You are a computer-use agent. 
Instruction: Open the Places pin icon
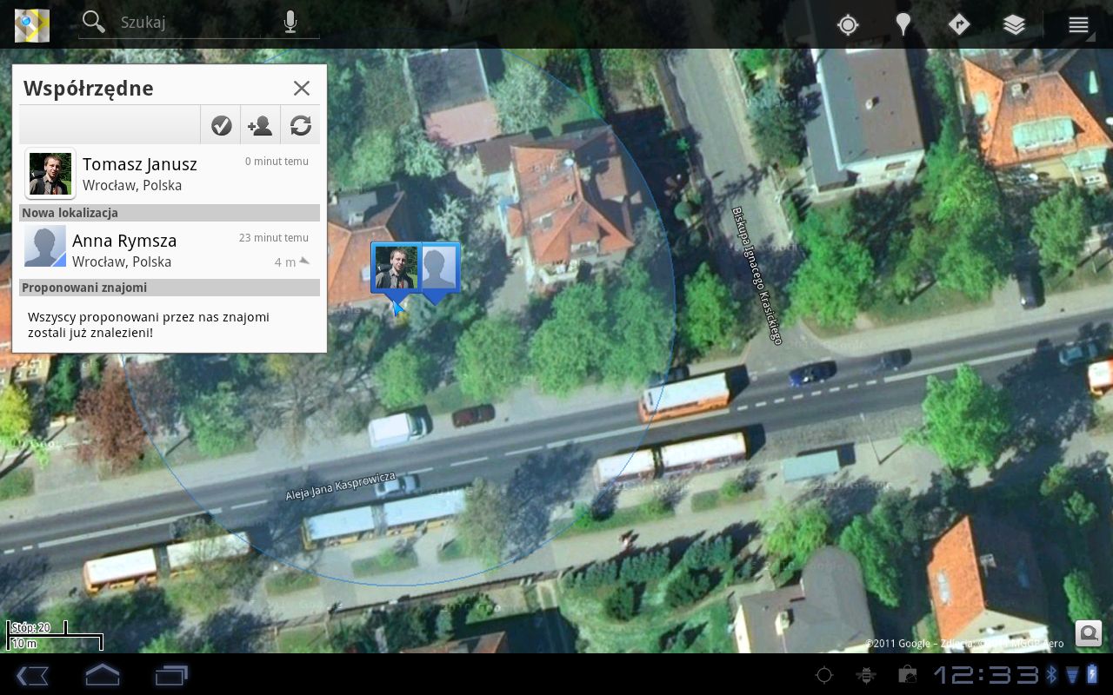(x=903, y=24)
